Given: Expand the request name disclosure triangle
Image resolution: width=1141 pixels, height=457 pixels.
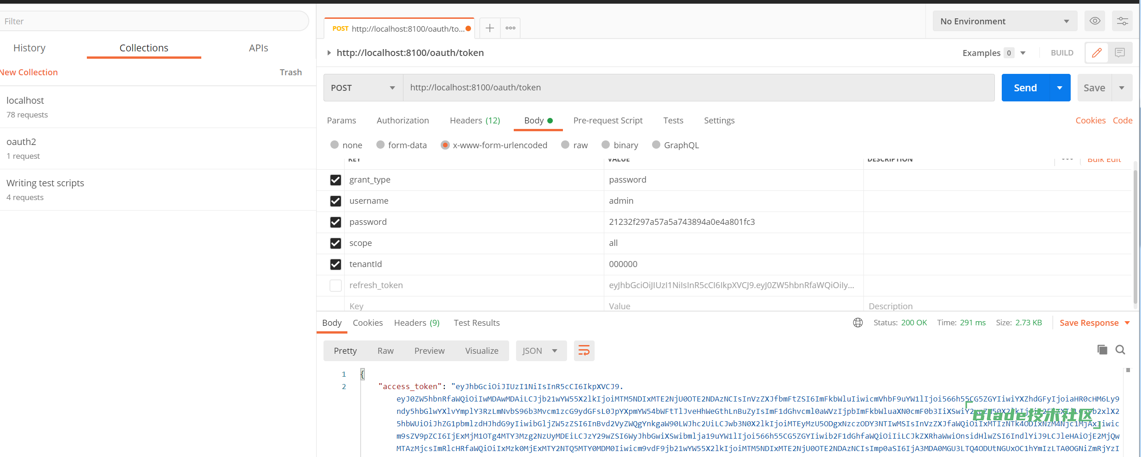Looking at the screenshot, I should click(x=329, y=53).
